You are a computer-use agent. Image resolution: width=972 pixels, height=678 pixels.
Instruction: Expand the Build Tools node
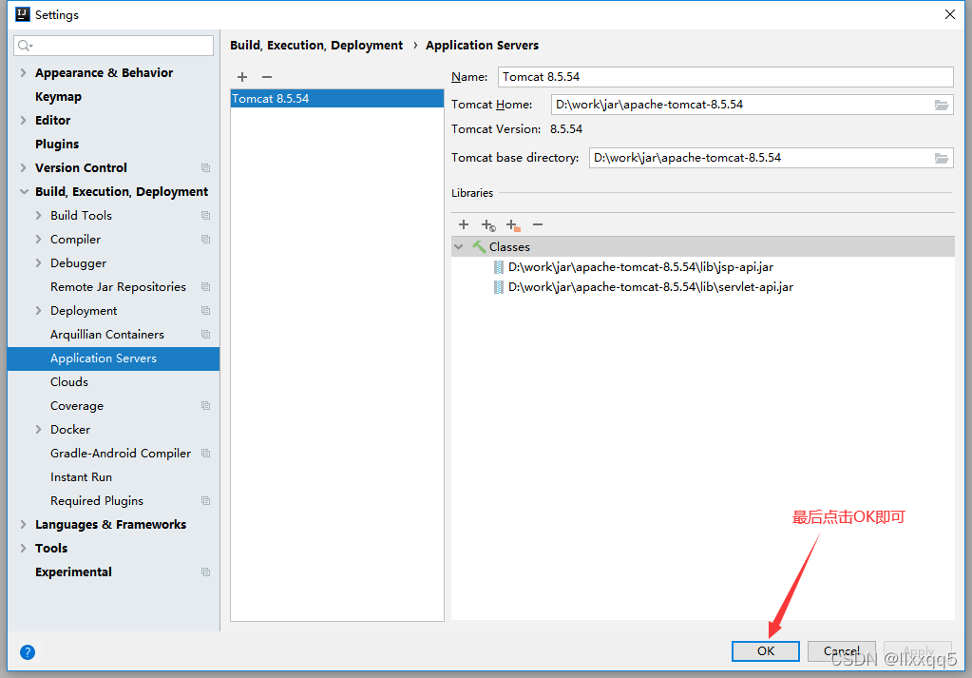click(38, 215)
